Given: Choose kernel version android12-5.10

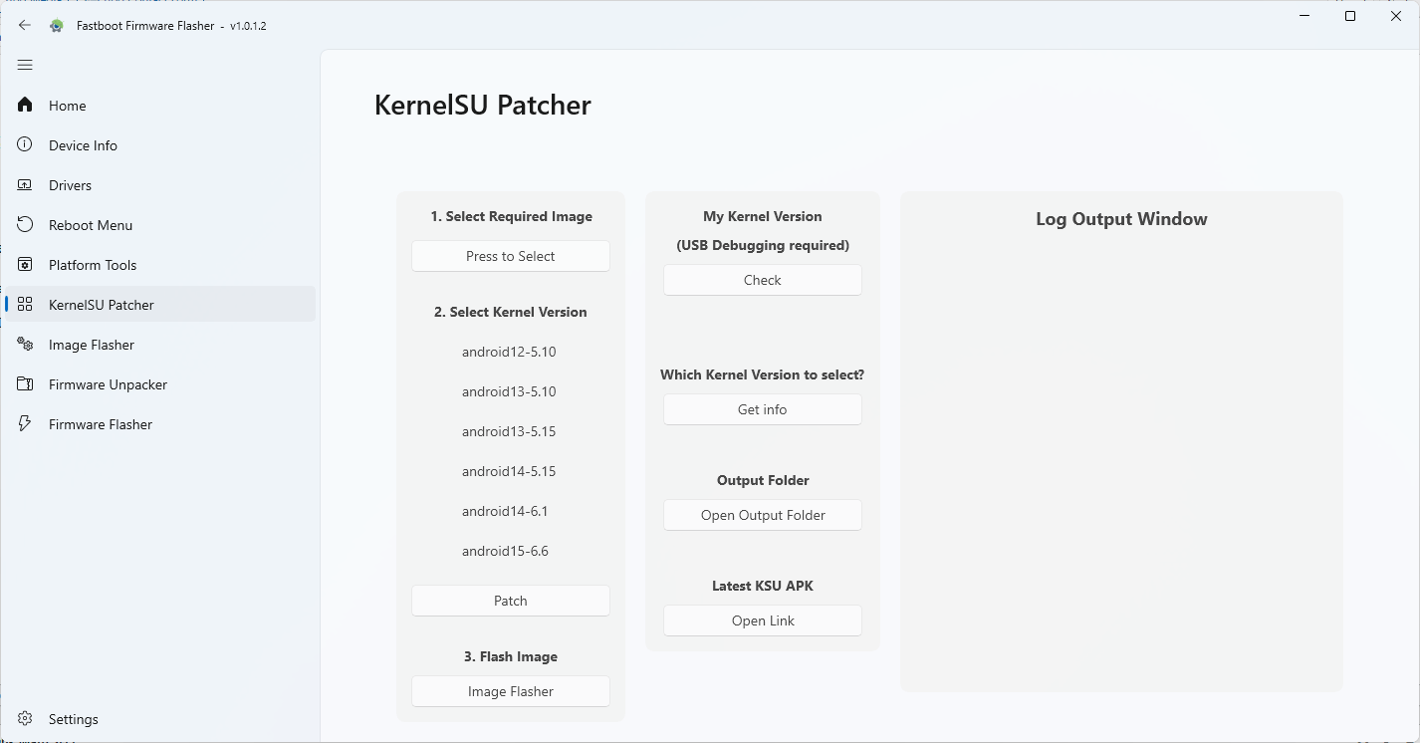Looking at the screenshot, I should click(x=509, y=352).
